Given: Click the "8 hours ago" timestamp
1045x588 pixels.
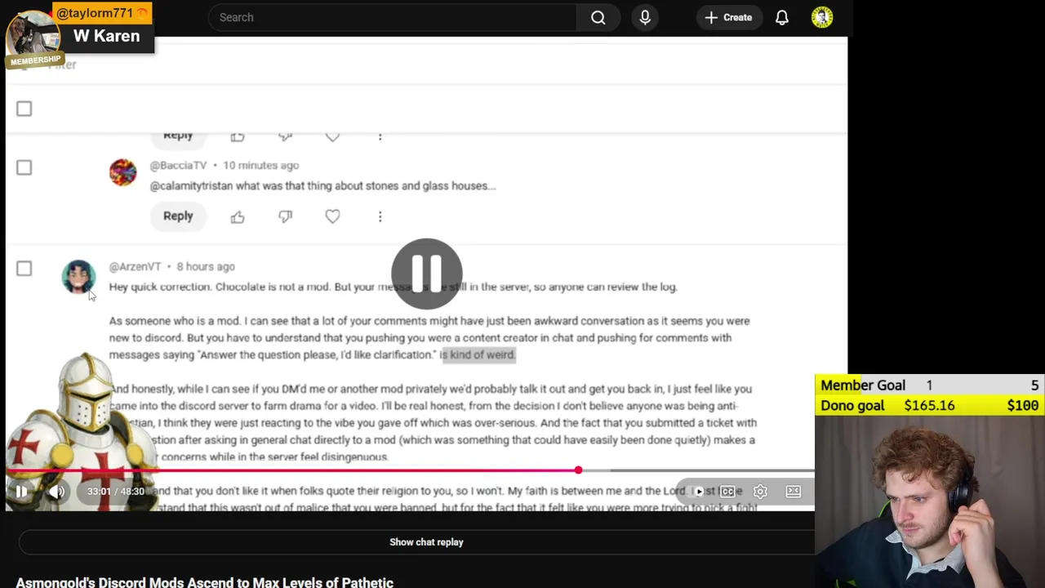Looking at the screenshot, I should pos(206,266).
